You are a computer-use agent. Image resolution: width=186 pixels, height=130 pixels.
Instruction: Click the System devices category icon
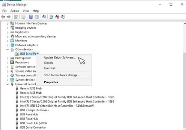12,80
